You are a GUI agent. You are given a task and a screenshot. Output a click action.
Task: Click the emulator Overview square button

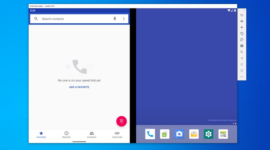click(x=242, y=70)
